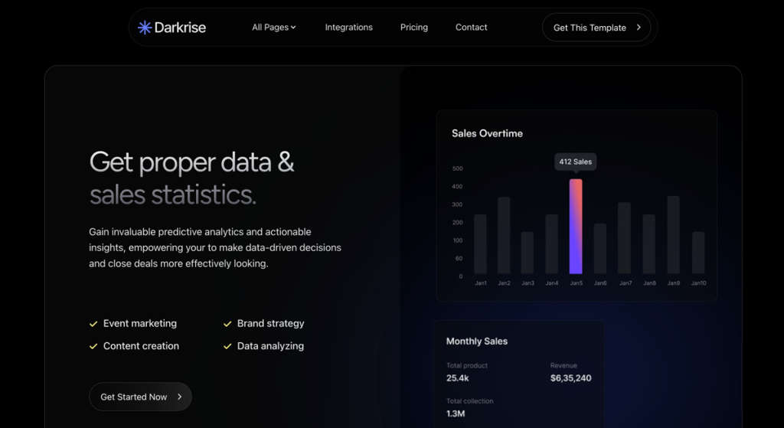Click the Darkrise brand name text
The width and height of the screenshot is (784, 428).
[180, 28]
